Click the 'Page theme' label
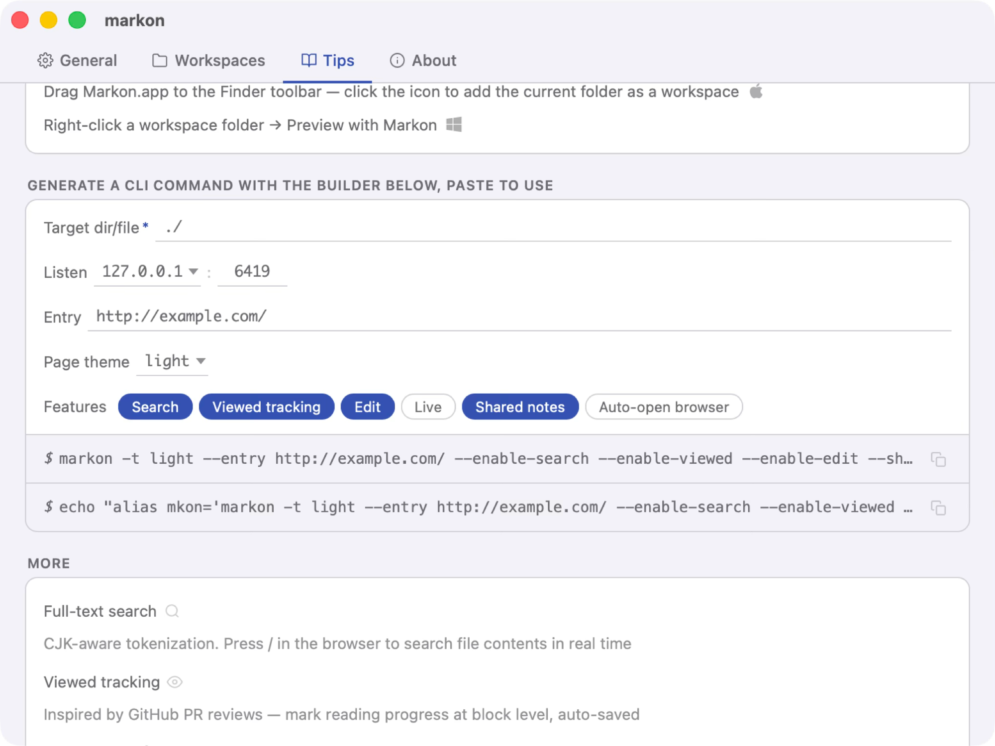The image size is (995, 746). coord(87,362)
